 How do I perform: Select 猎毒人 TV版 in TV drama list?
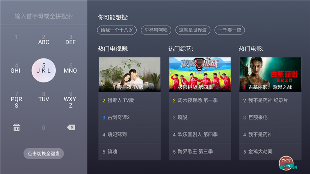pos(129,101)
